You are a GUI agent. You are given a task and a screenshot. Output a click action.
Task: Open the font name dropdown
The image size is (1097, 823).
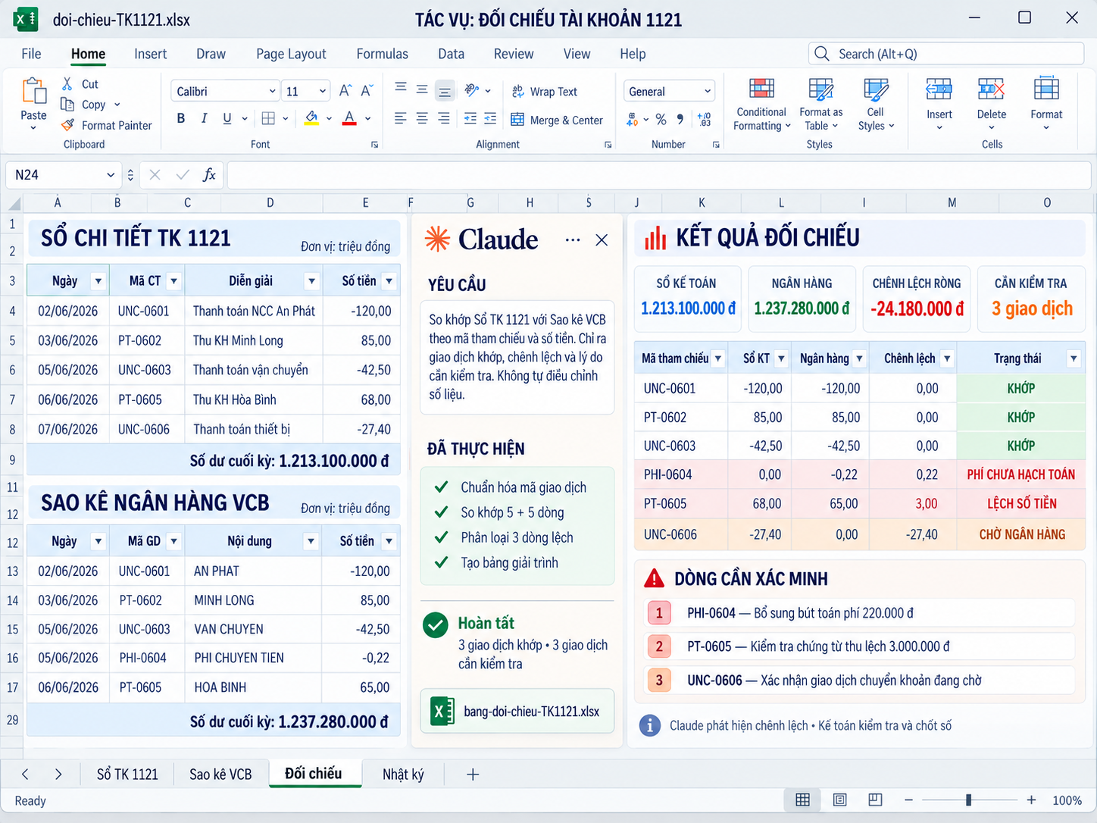click(x=273, y=91)
